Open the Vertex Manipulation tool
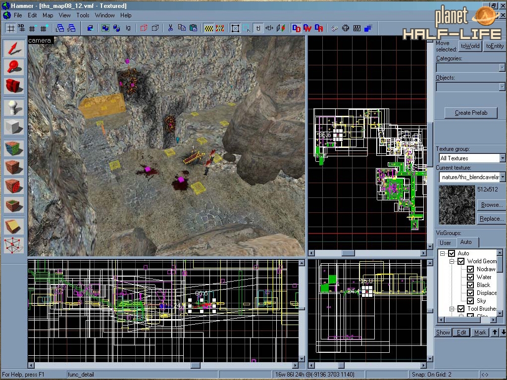 [13, 245]
